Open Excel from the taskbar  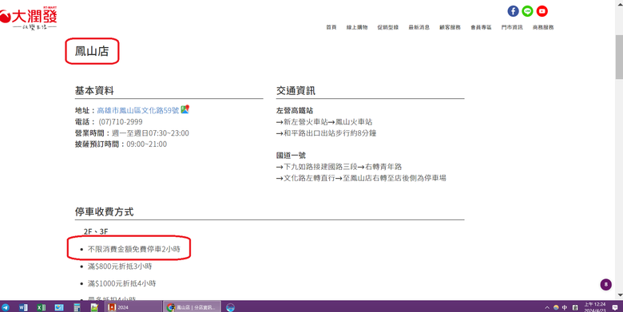tap(41, 307)
